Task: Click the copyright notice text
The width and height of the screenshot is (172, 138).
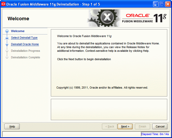Action: point(102,88)
